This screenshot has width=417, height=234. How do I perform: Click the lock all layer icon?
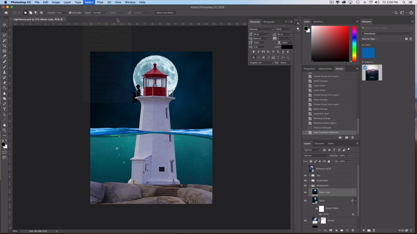(x=328, y=161)
